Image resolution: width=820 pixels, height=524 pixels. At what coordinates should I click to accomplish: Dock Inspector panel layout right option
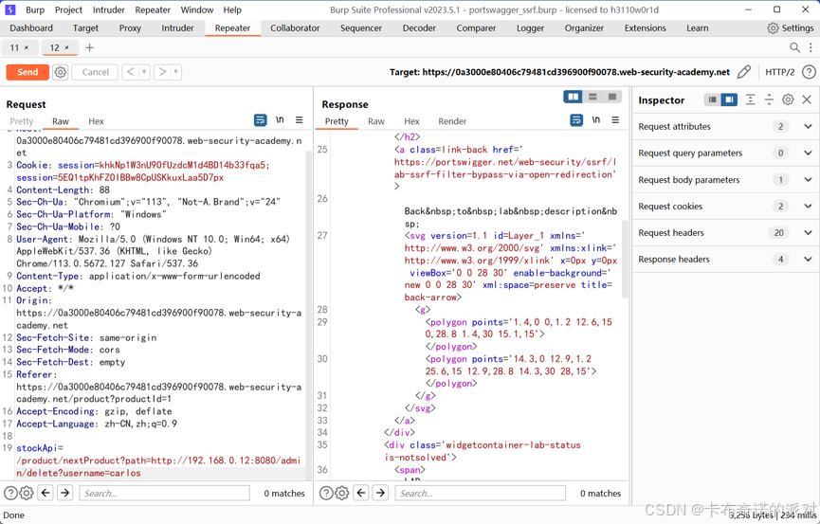pyautogui.click(x=729, y=99)
